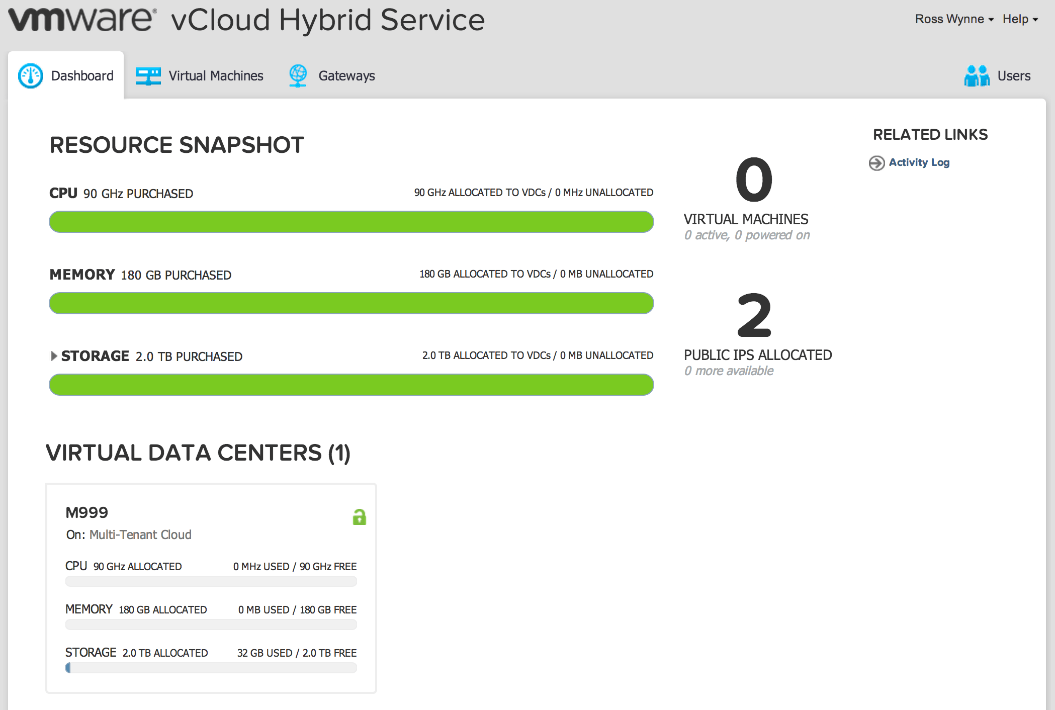Open the Ross Wynne user dropdown
The image size is (1055, 710).
(954, 19)
